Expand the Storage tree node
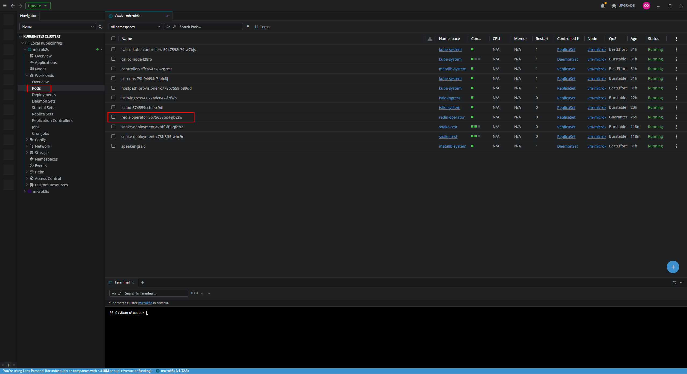The width and height of the screenshot is (687, 374). (27, 153)
